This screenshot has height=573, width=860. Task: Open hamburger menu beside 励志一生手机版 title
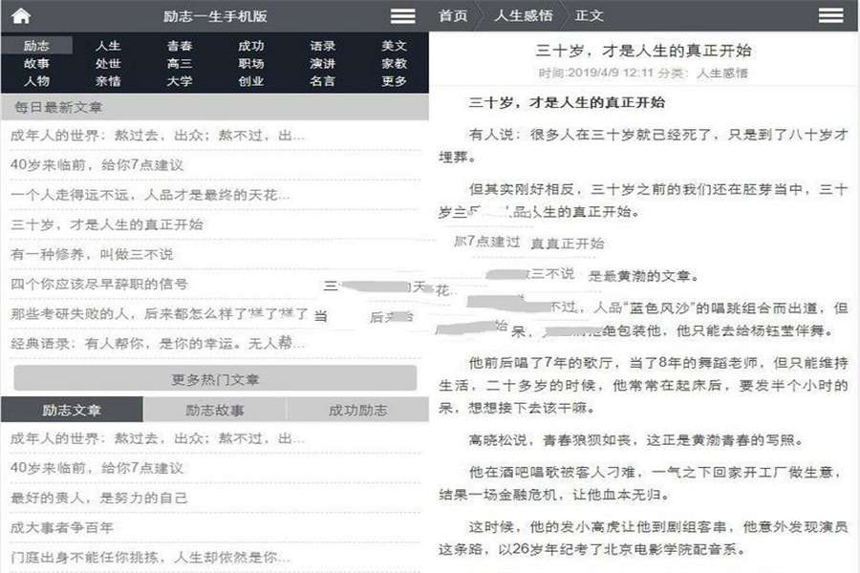click(402, 16)
